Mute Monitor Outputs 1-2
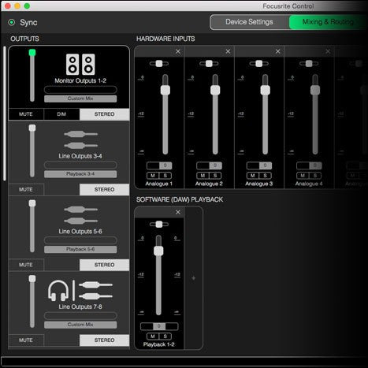The height and width of the screenshot is (368, 368). pyautogui.click(x=26, y=114)
